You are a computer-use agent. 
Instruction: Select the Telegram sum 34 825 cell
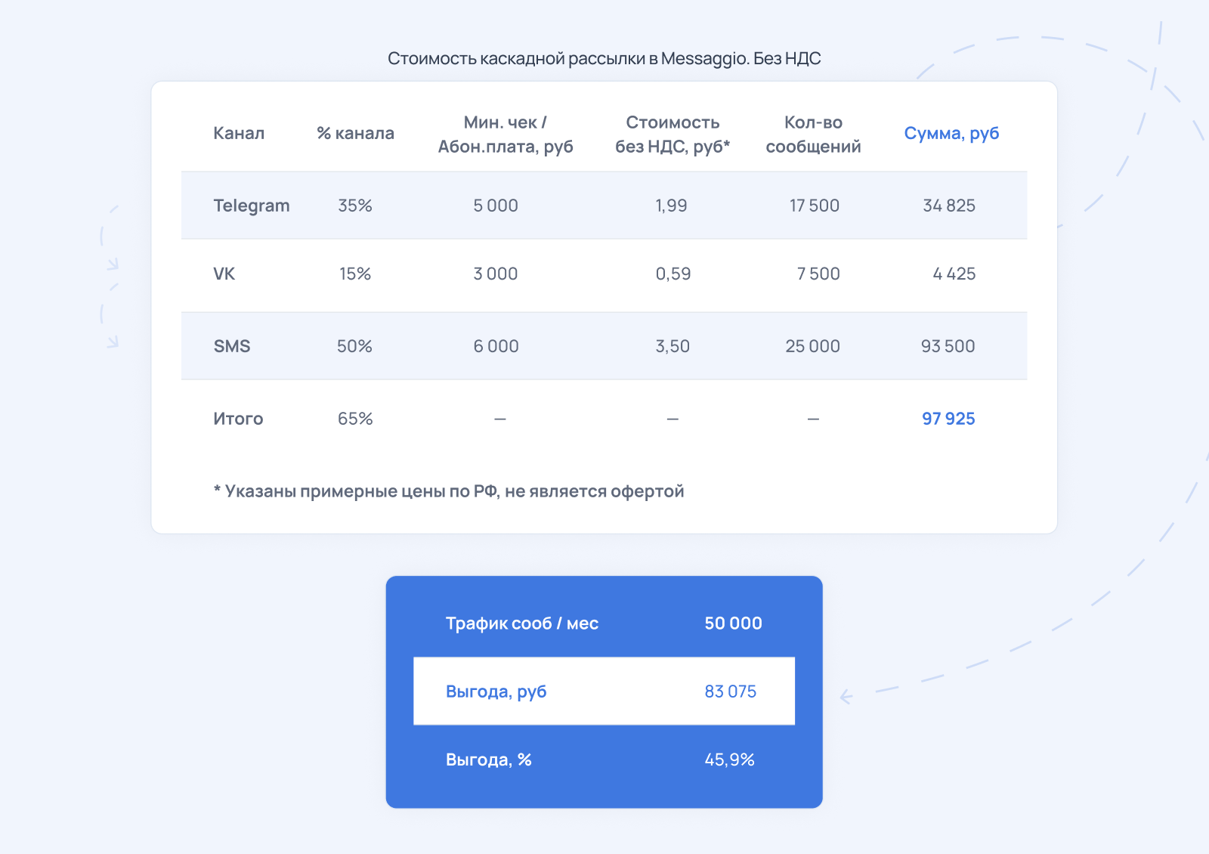click(x=949, y=206)
